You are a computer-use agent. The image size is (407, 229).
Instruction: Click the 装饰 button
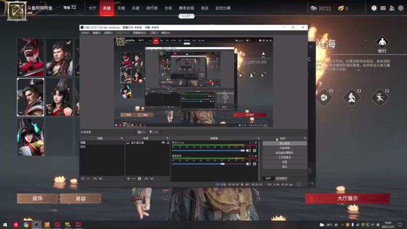click(37, 198)
